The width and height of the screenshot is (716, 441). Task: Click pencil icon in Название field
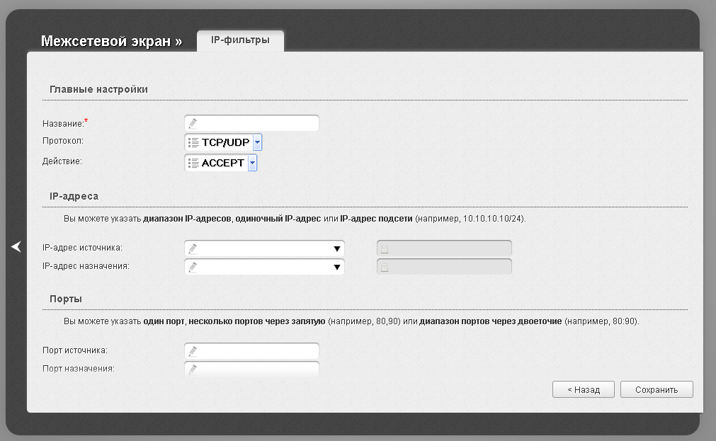coord(193,123)
